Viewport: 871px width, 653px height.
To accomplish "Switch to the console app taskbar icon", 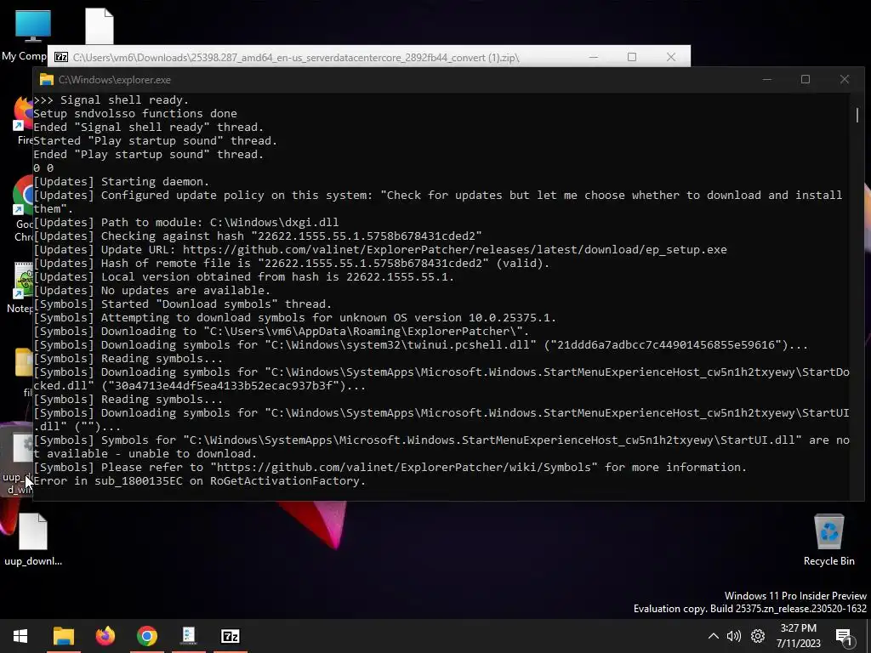I will (189, 636).
